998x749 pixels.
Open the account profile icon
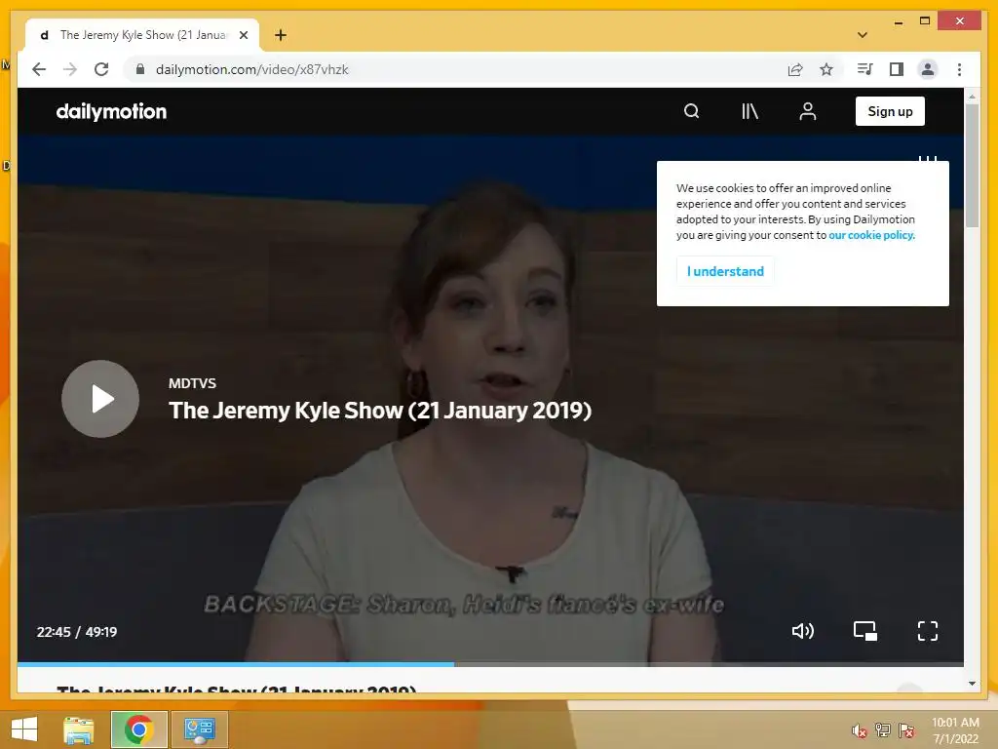(808, 111)
